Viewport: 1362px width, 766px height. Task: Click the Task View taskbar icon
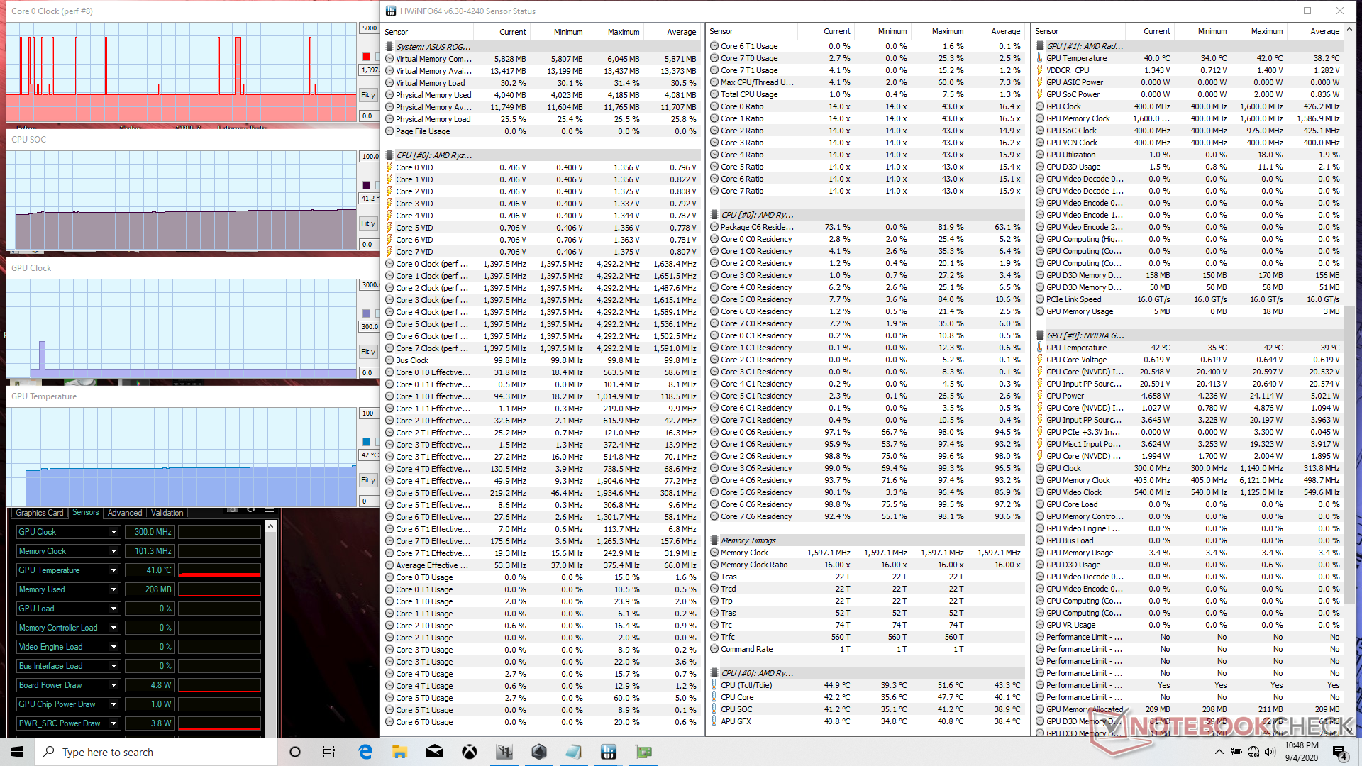coord(329,752)
